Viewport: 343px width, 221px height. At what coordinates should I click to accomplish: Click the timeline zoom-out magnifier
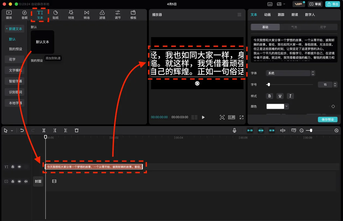coord(302,130)
